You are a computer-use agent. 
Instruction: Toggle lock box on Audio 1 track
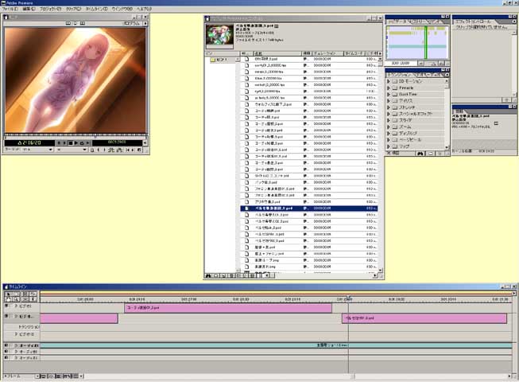tap(12, 345)
